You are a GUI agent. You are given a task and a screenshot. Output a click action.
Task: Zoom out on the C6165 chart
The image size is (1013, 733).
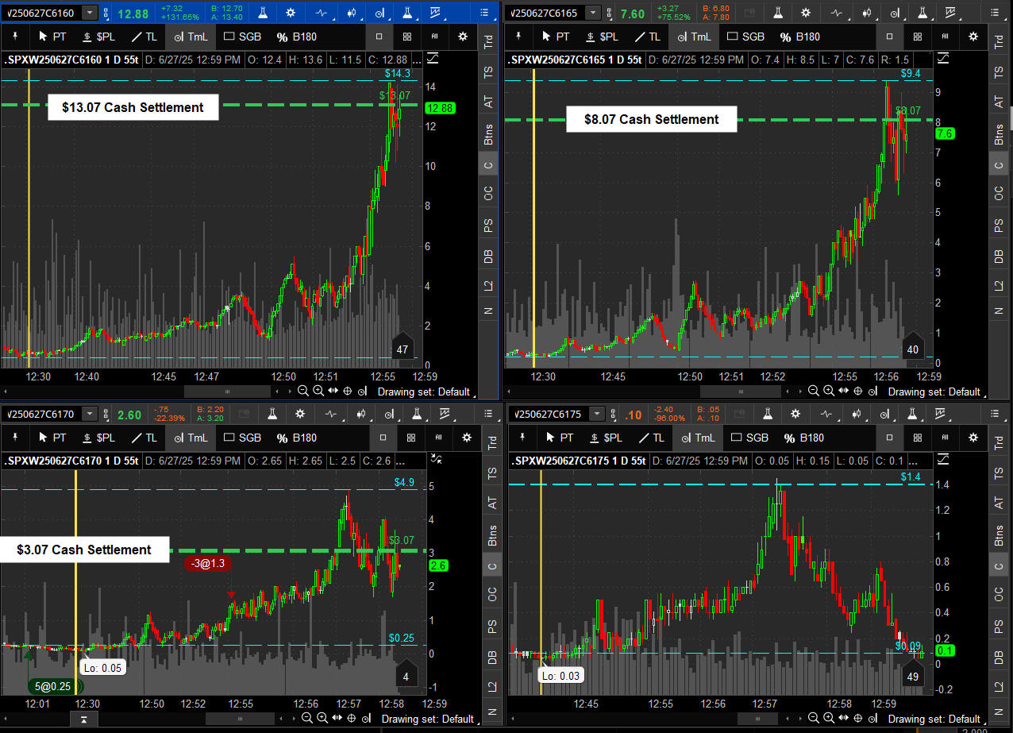(x=813, y=391)
